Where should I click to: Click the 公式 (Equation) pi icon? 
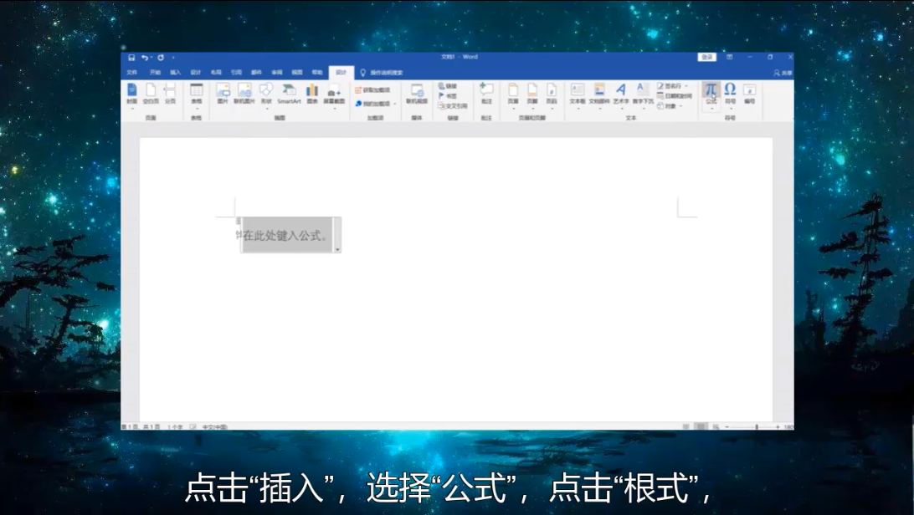click(711, 90)
